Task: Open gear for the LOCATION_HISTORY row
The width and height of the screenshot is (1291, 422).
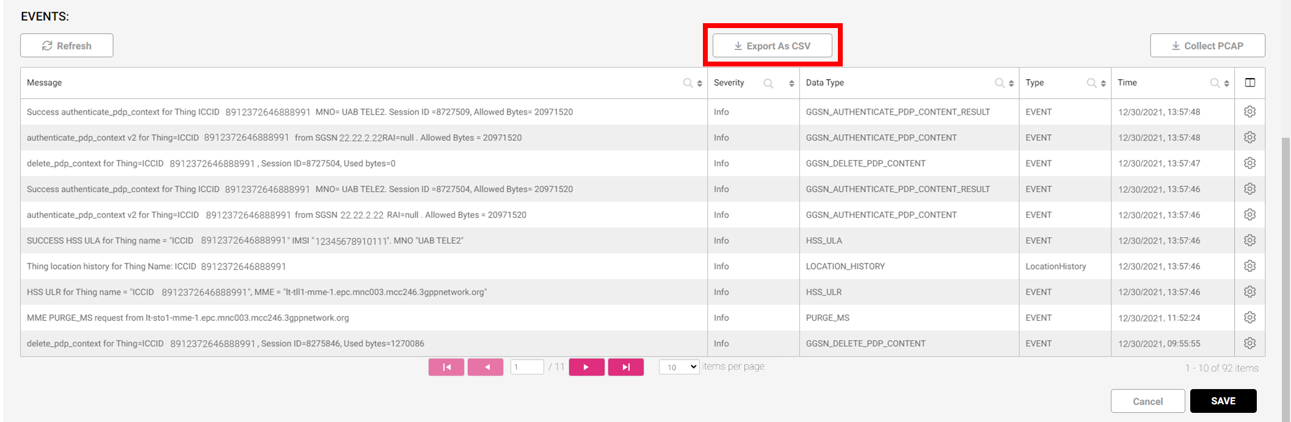Action: (x=1250, y=266)
